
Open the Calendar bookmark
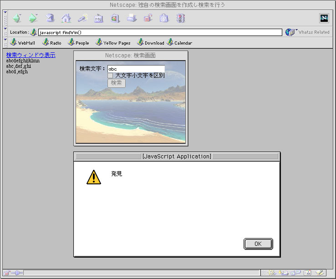(x=179, y=43)
